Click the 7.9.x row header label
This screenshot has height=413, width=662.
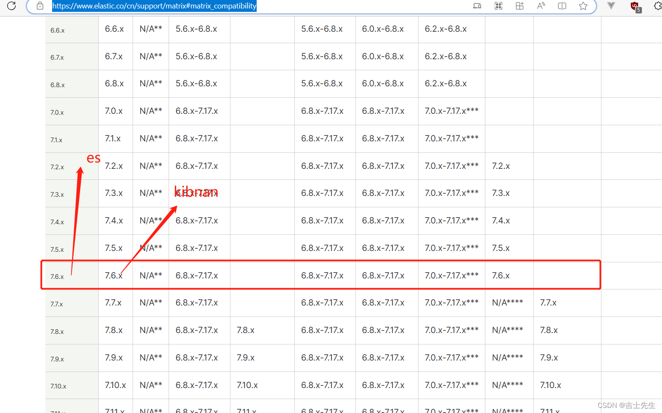57,359
